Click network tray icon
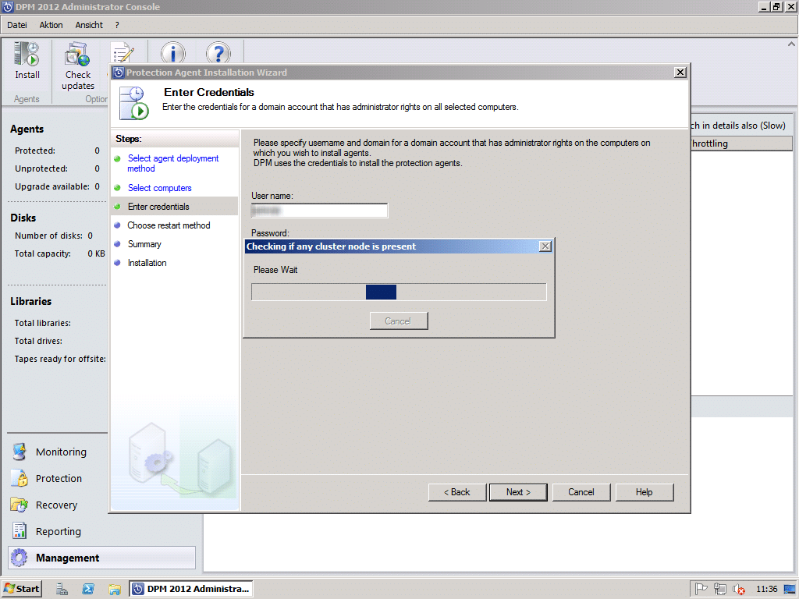Image resolution: width=799 pixels, height=599 pixels. click(x=720, y=590)
